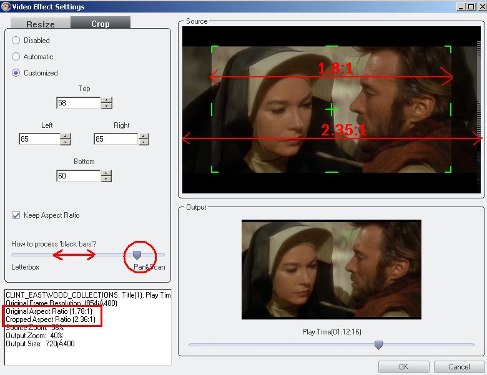Click the Play Time slider thumb
The height and width of the screenshot is (375, 487).
[378, 344]
